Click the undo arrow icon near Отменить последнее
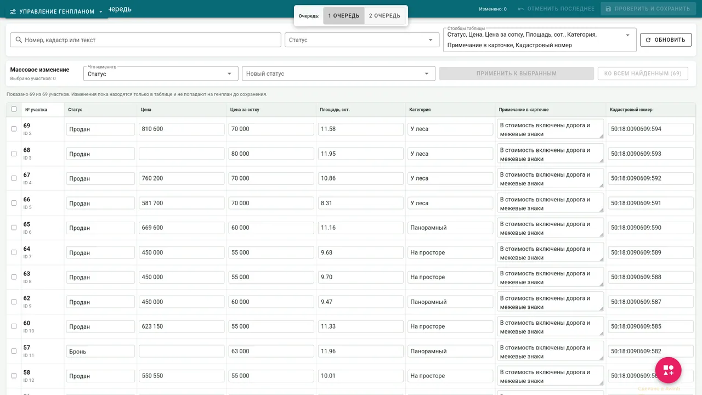The height and width of the screenshot is (395, 702). point(520,9)
